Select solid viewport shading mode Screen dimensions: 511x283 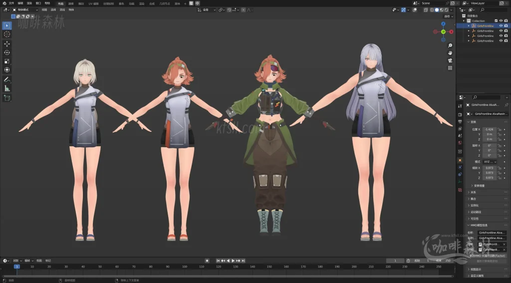437,10
